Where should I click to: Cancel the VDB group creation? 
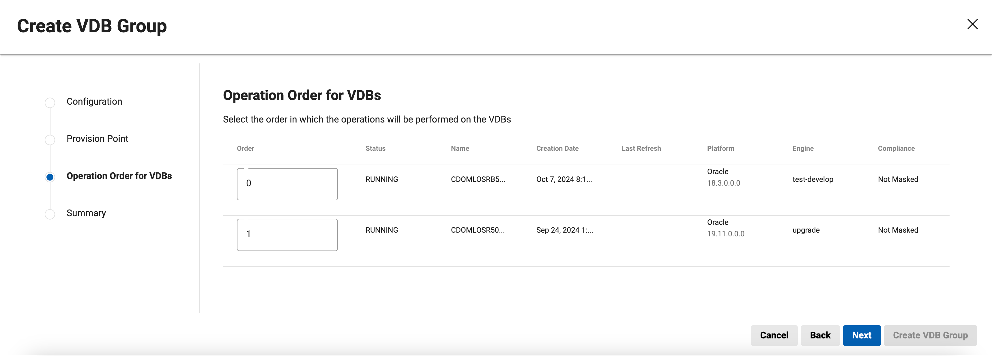click(x=774, y=335)
